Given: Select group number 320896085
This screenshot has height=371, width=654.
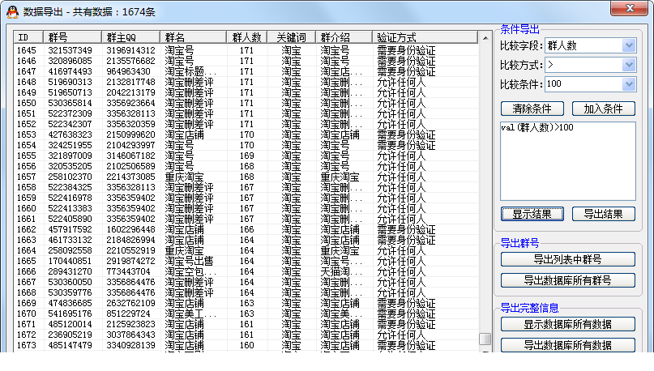Looking at the screenshot, I should pyautogui.click(x=70, y=61).
